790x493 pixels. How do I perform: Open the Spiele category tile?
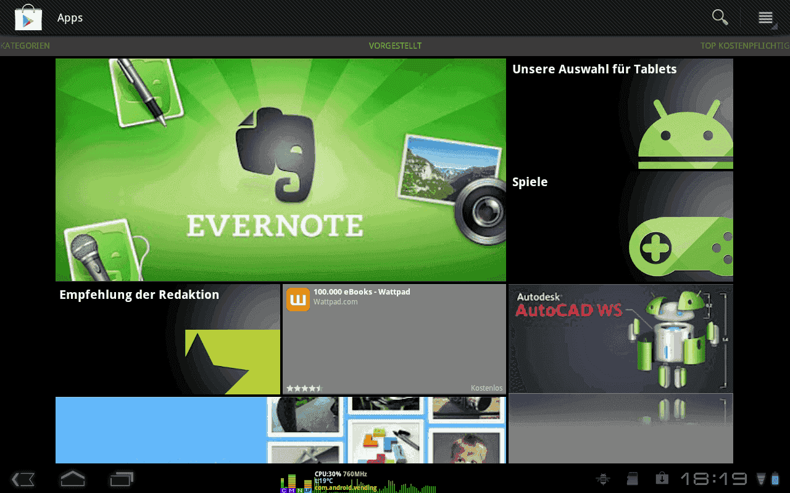(x=620, y=226)
